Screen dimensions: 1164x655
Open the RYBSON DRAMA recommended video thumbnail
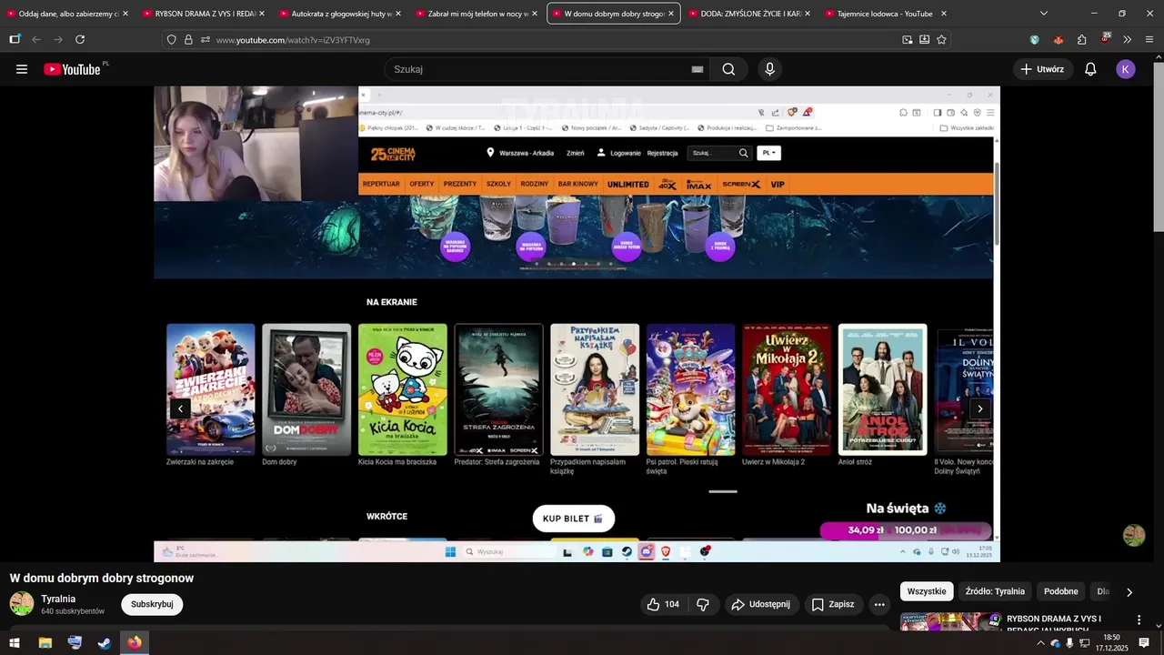(x=950, y=621)
